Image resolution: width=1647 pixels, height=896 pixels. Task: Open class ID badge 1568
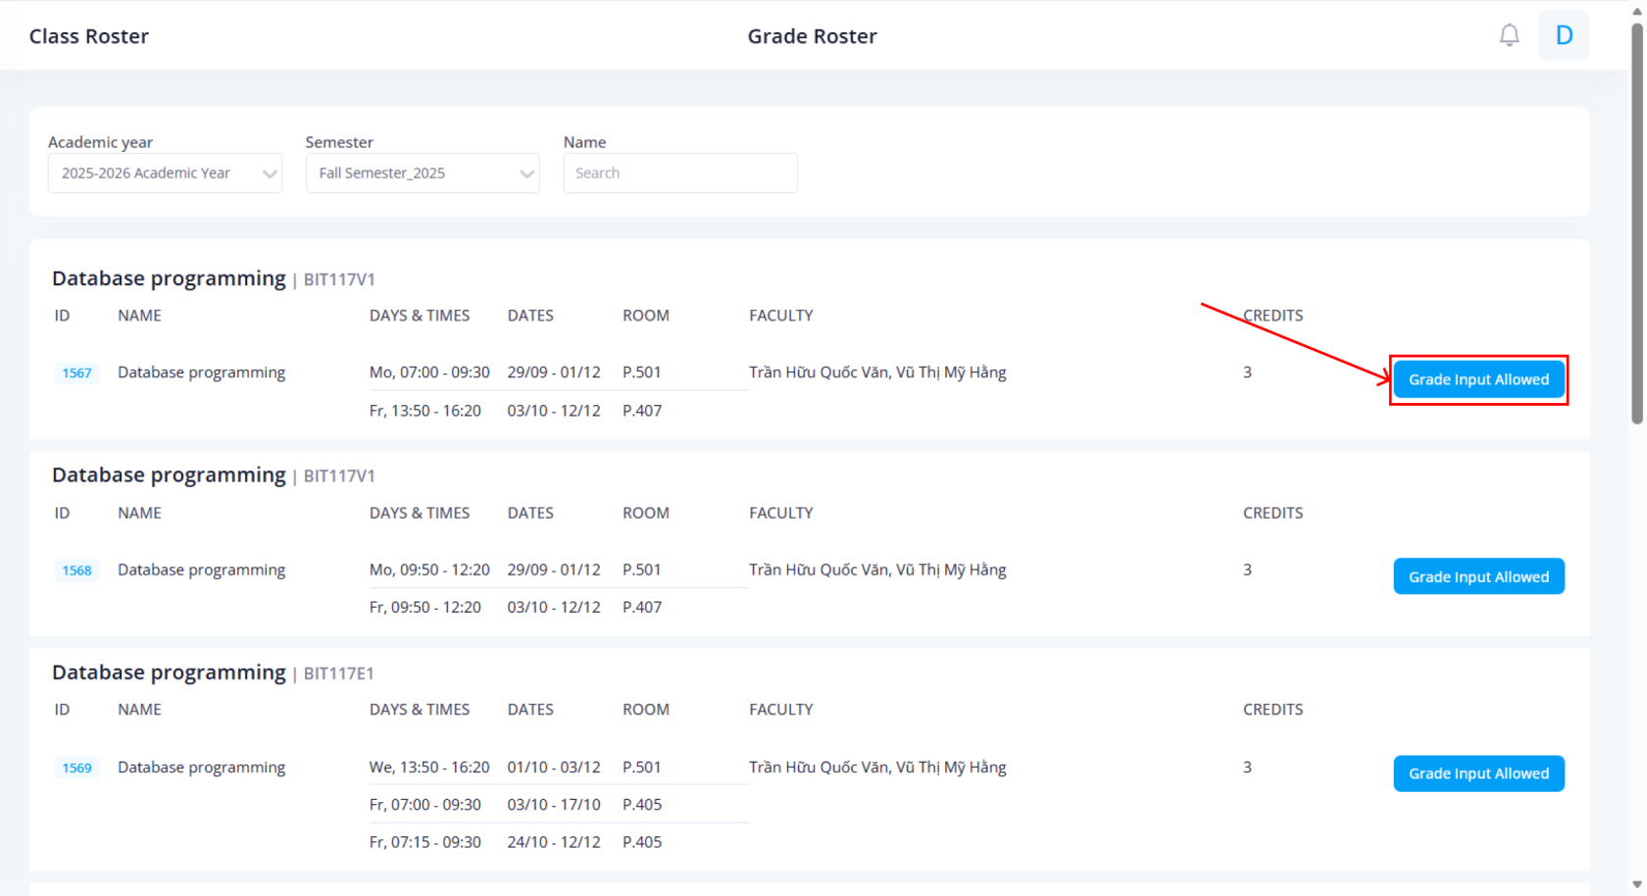tap(76, 571)
